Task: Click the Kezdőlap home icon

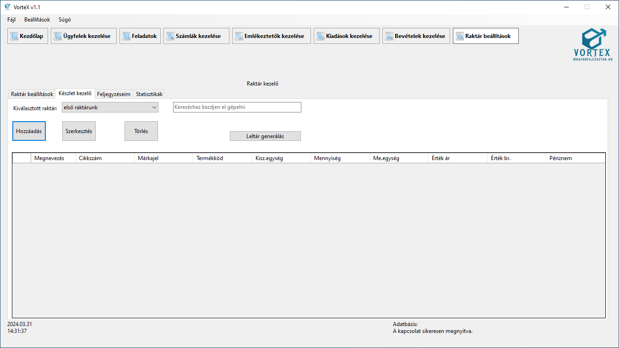Action: (x=14, y=36)
